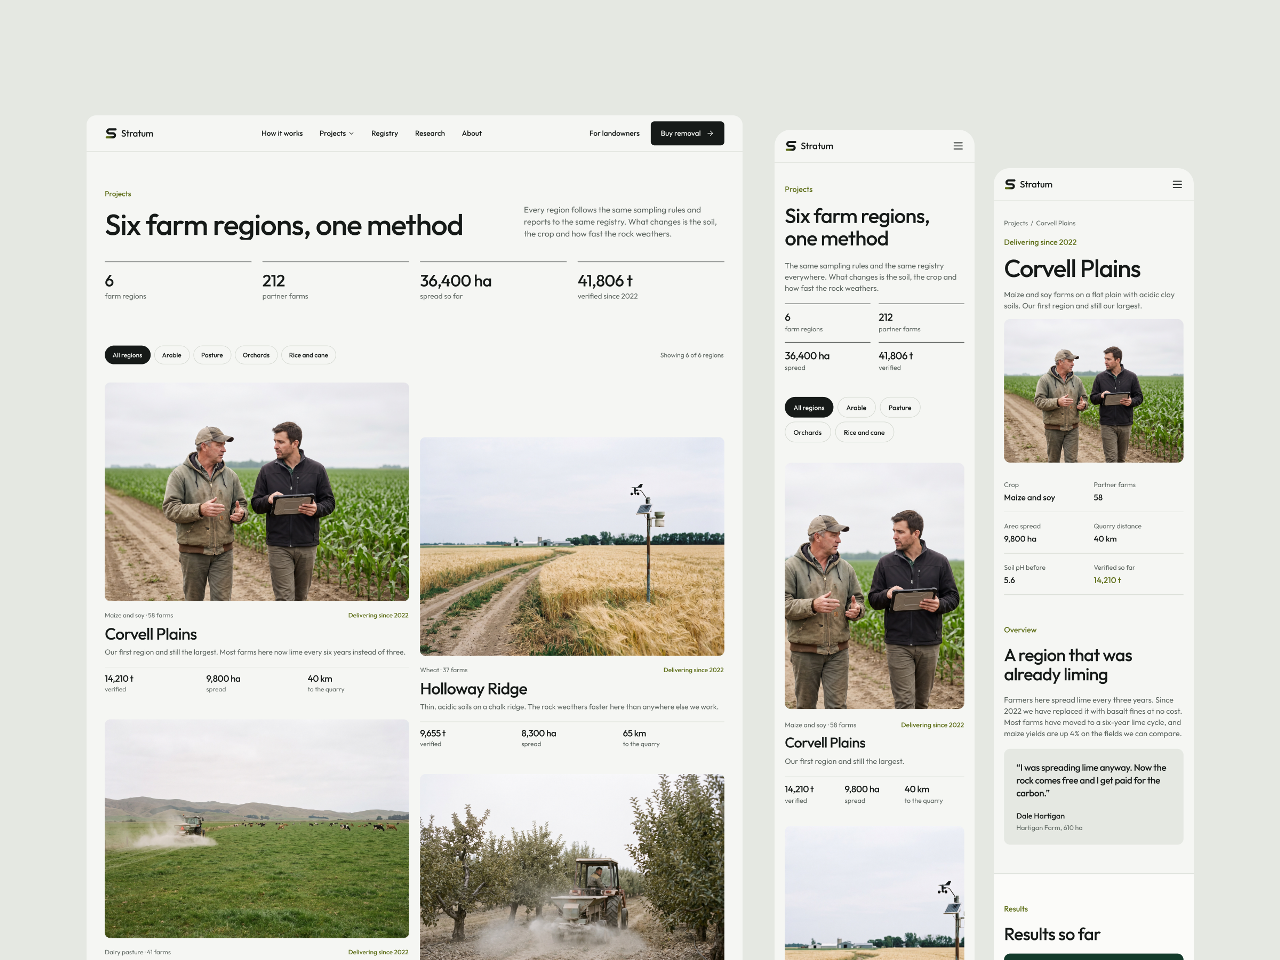Click Projects breadcrumb in detail mobile view
The height and width of the screenshot is (960, 1280).
(1016, 223)
